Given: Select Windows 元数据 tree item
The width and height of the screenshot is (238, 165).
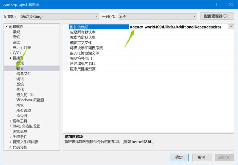Looking at the screenshot, I should click(30, 100).
